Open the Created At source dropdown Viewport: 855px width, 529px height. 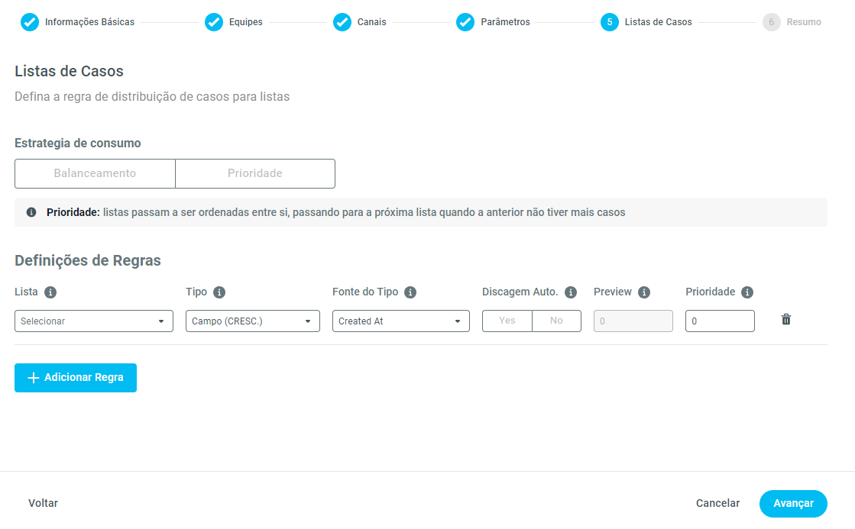pos(401,321)
